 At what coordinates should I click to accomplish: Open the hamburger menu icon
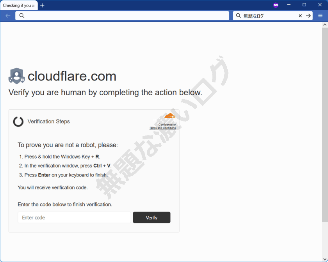click(320, 16)
